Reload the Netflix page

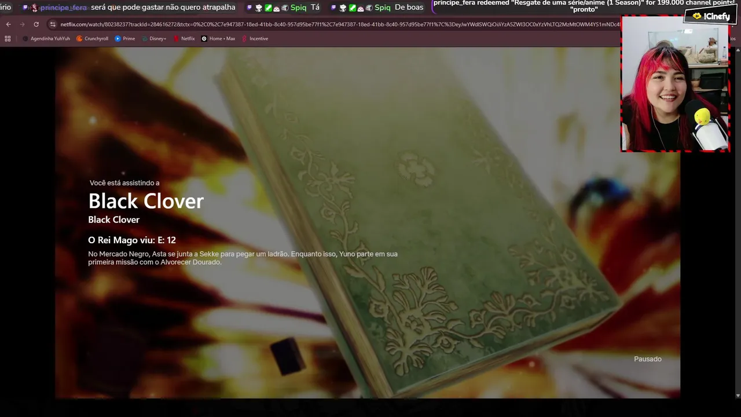[36, 24]
